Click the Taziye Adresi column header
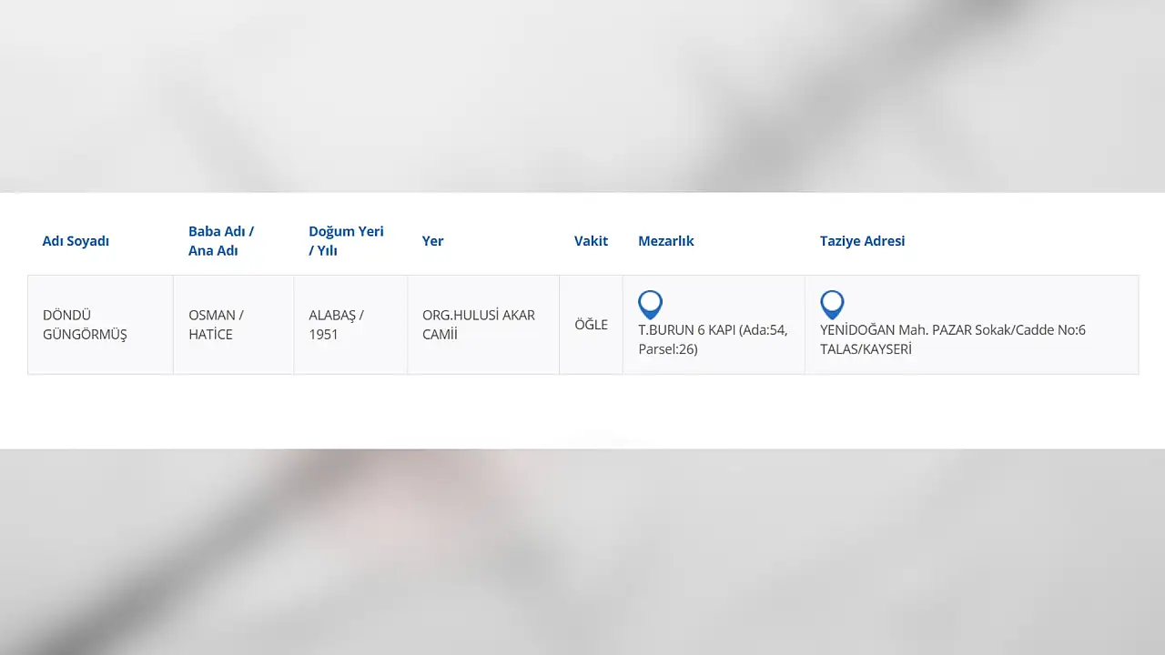The image size is (1165, 655). (x=862, y=241)
